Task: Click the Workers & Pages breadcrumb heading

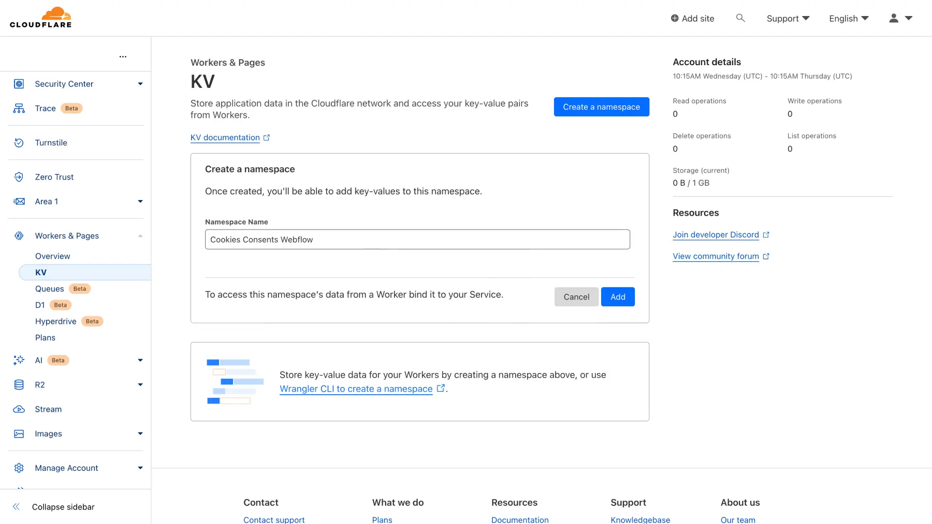Action: pos(228,63)
